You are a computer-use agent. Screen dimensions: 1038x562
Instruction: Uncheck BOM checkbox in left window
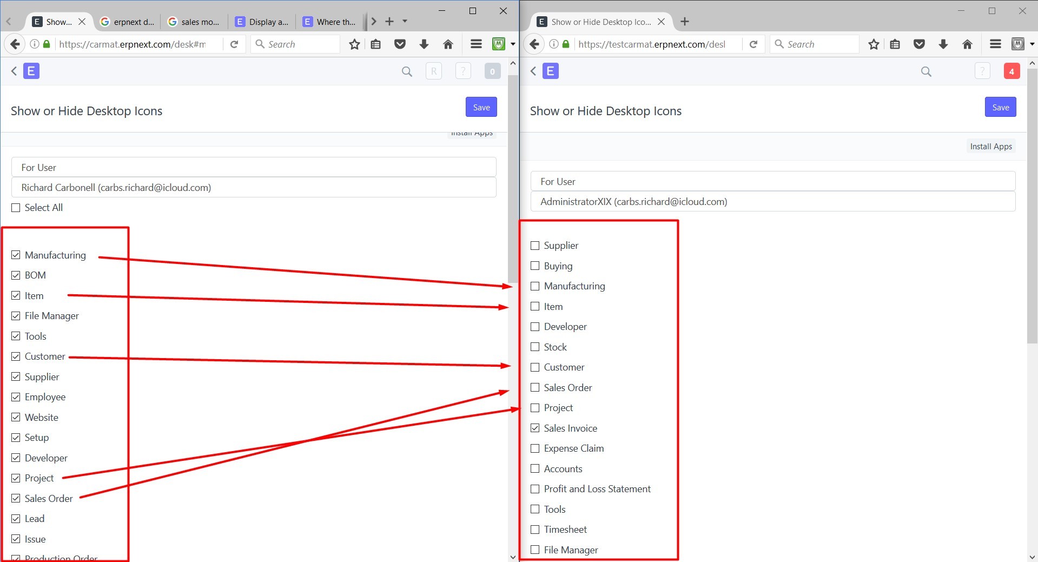(16, 275)
